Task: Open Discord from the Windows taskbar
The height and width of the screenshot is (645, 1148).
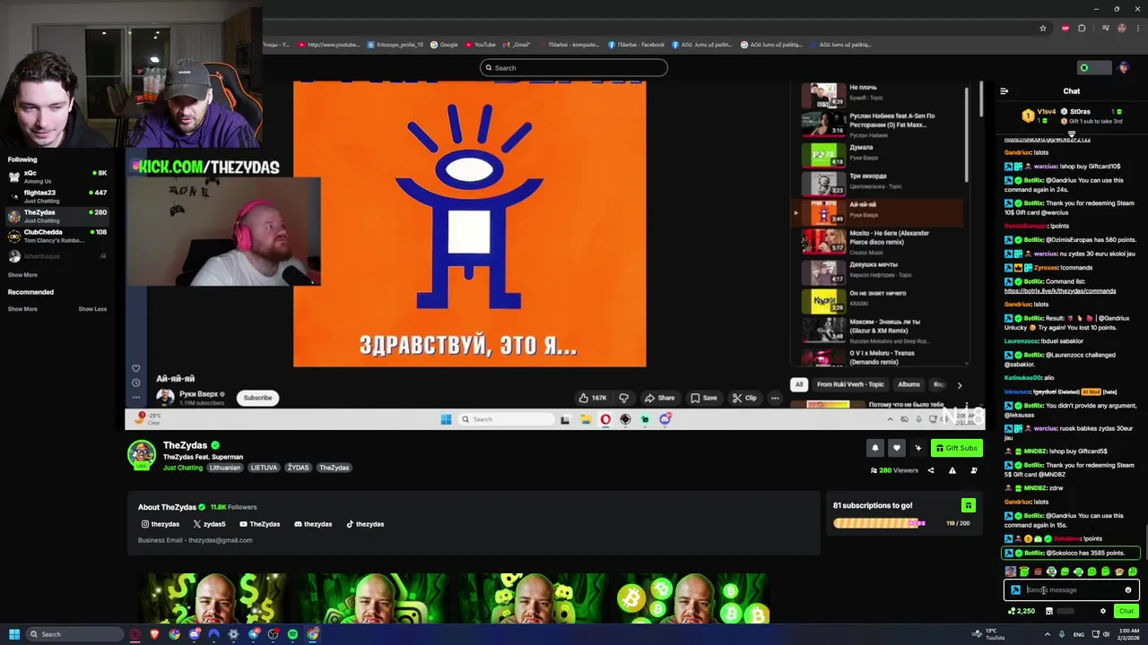Action: point(194,634)
